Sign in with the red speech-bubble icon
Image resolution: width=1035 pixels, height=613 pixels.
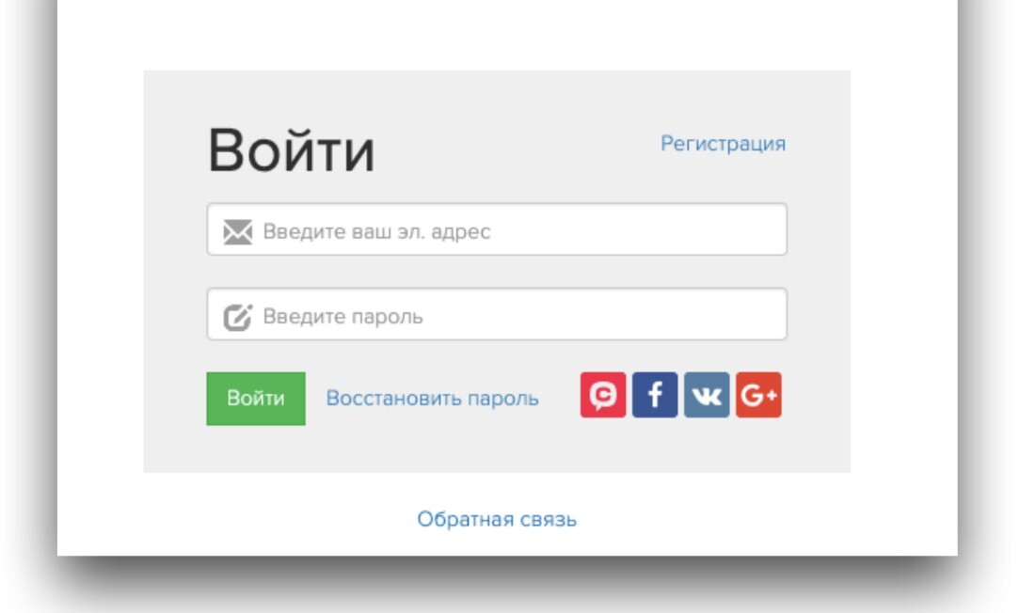click(x=602, y=396)
